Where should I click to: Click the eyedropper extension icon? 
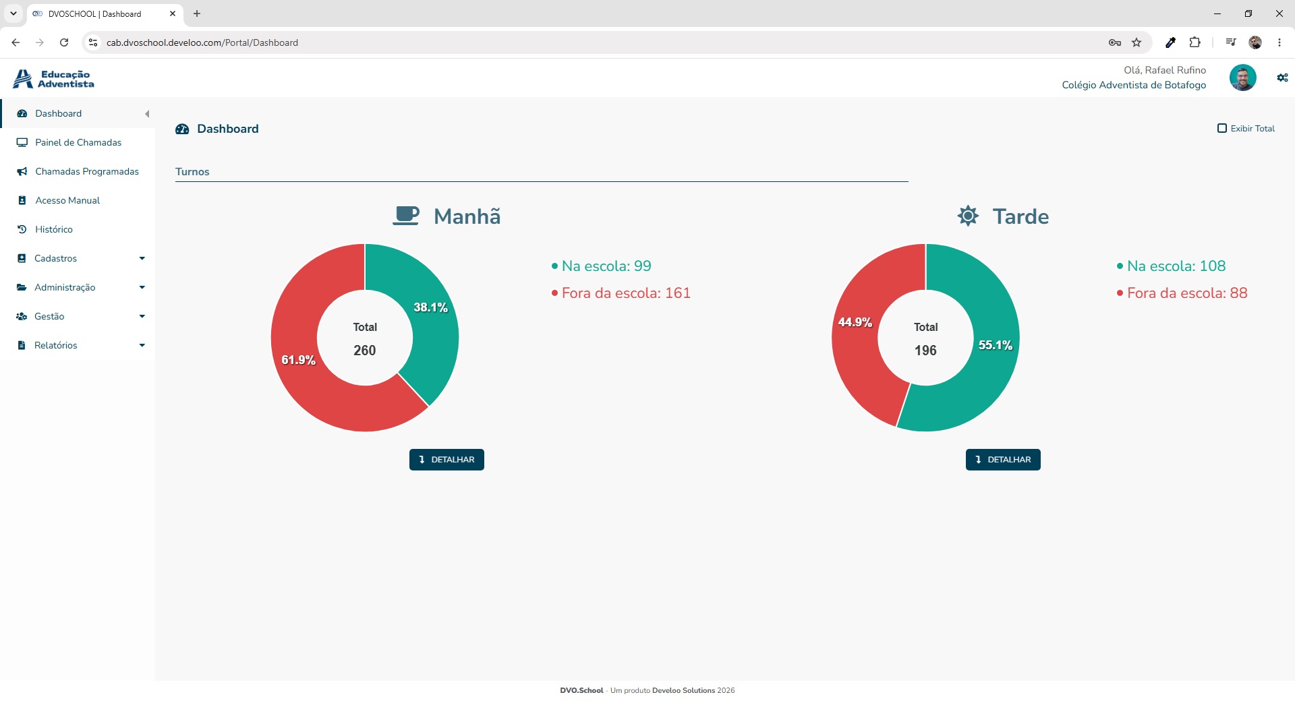1170,42
